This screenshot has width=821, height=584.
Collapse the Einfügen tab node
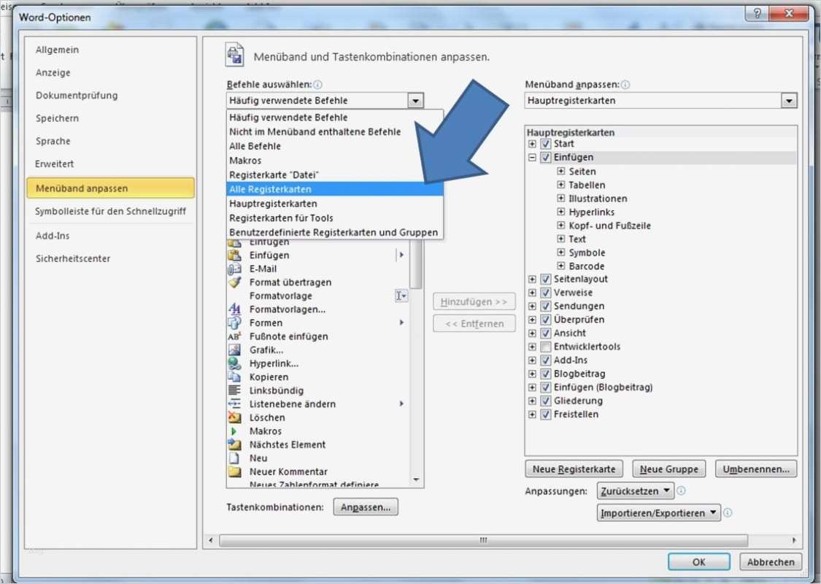532,157
